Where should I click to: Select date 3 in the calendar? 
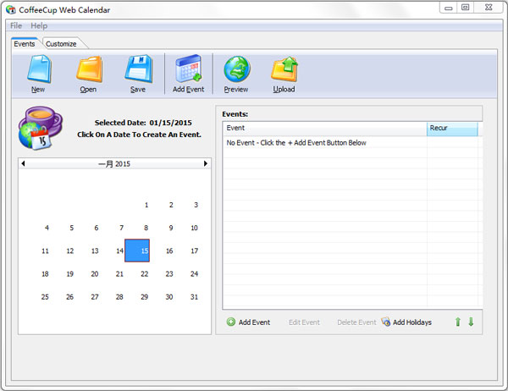(x=196, y=205)
